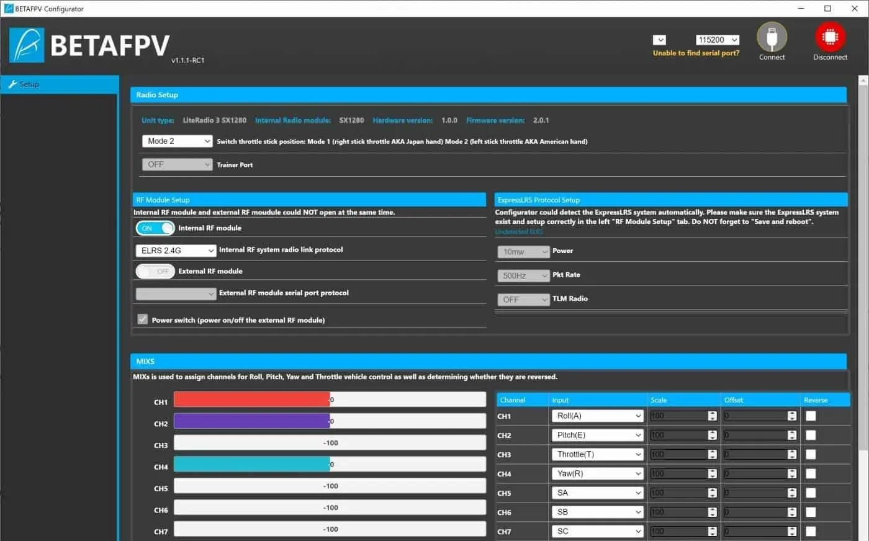This screenshot has height=541, width=869.
Task: Click the wrench icon beside Setup
Action: click(12, 84)
